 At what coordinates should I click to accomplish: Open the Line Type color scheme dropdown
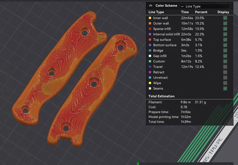point(205,6)
